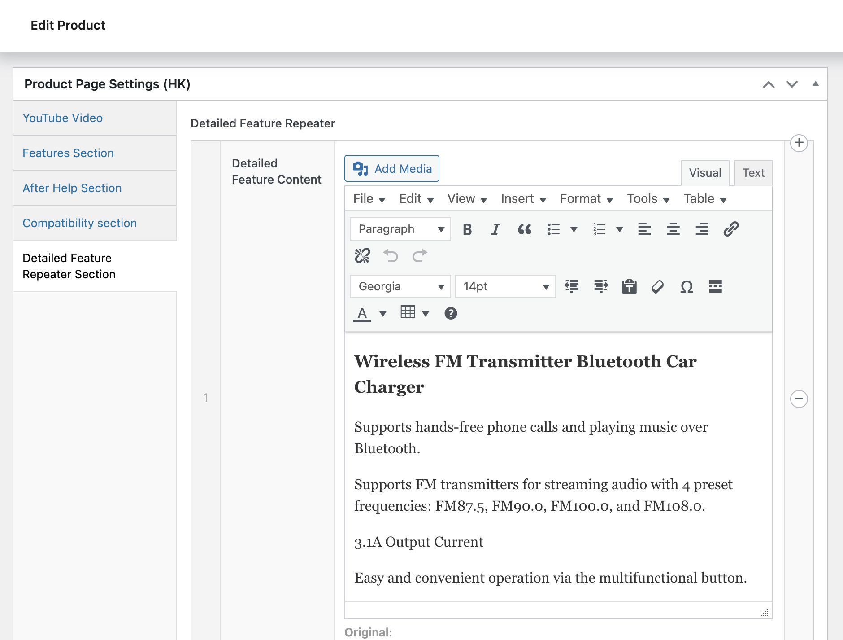Open the Edit menu
The height and width of the screenshot is (640, 843).
(x=416, y=199)
